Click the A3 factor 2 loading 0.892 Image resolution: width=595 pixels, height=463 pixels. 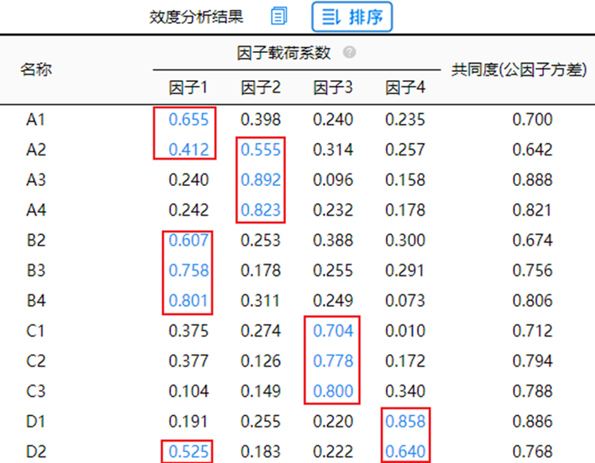tap(260, 180)
